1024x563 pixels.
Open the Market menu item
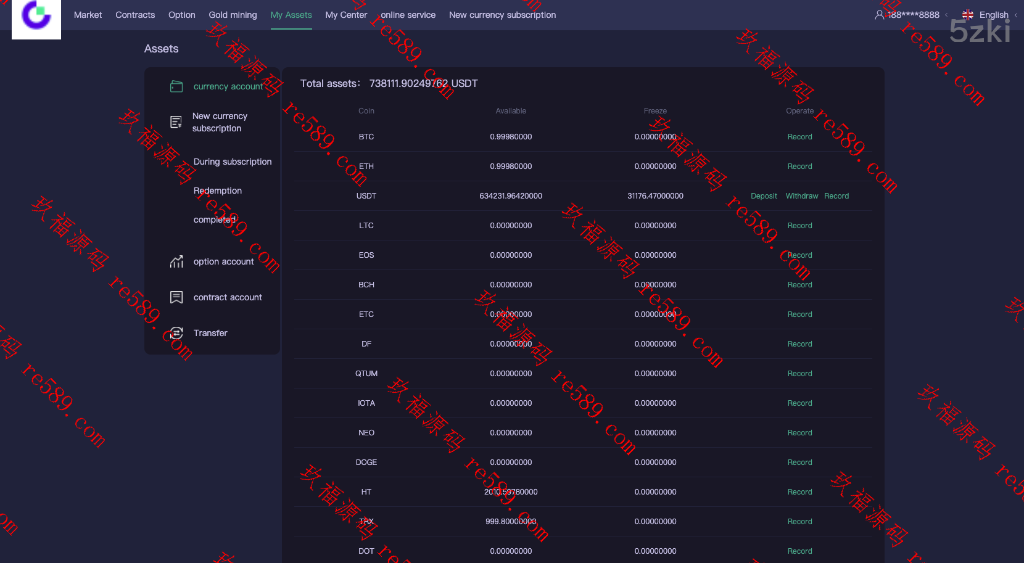[x=88, y=15]
